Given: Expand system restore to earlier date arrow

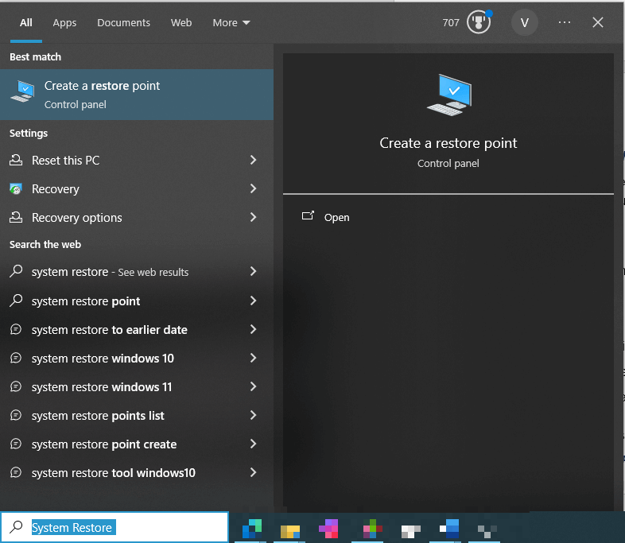Looking at the screenshot, I should [253, 329].
